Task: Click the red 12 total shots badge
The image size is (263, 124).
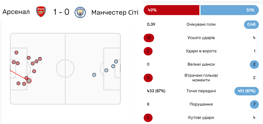Action: tap(149, 38)
